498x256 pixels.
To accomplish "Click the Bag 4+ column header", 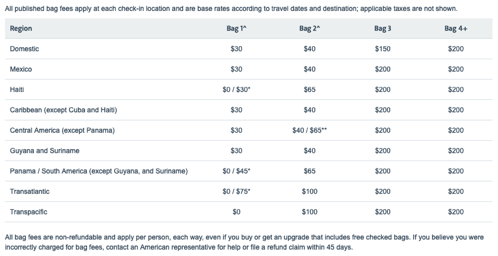I will [x=456, y=29].
